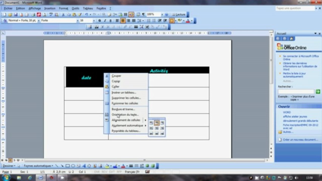Click the Internet Explorer taskbar icon
This screenshot has width=322, height=181.
point(30,178)
